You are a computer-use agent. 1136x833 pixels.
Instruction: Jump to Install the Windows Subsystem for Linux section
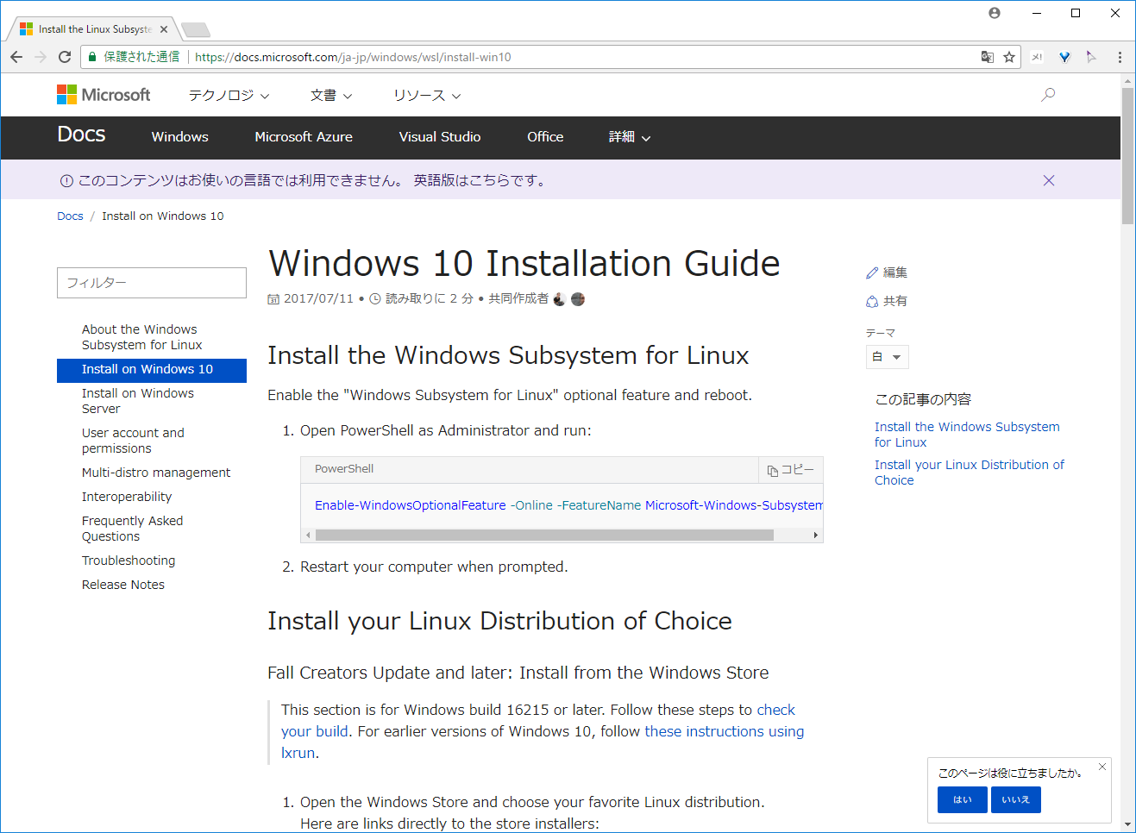(967, 435)
